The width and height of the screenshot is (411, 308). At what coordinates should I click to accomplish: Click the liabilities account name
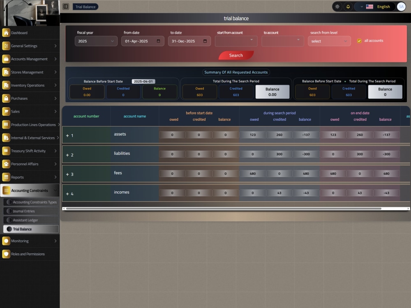tap(122, 154)
